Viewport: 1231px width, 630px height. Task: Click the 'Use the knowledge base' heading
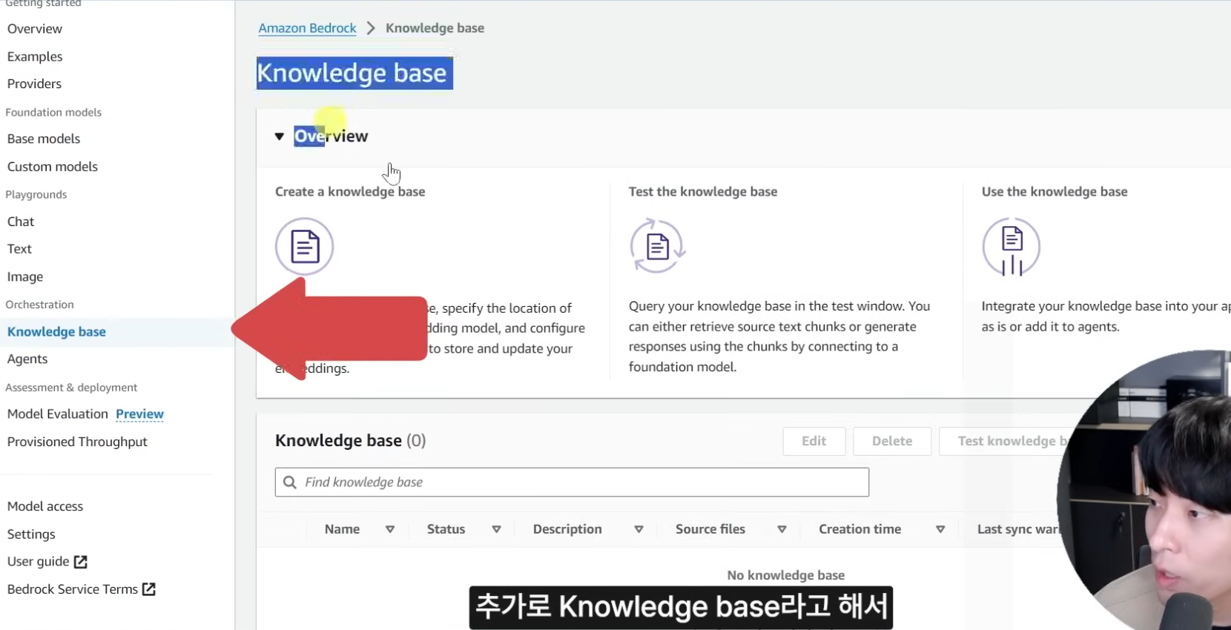pos(1055,192)
